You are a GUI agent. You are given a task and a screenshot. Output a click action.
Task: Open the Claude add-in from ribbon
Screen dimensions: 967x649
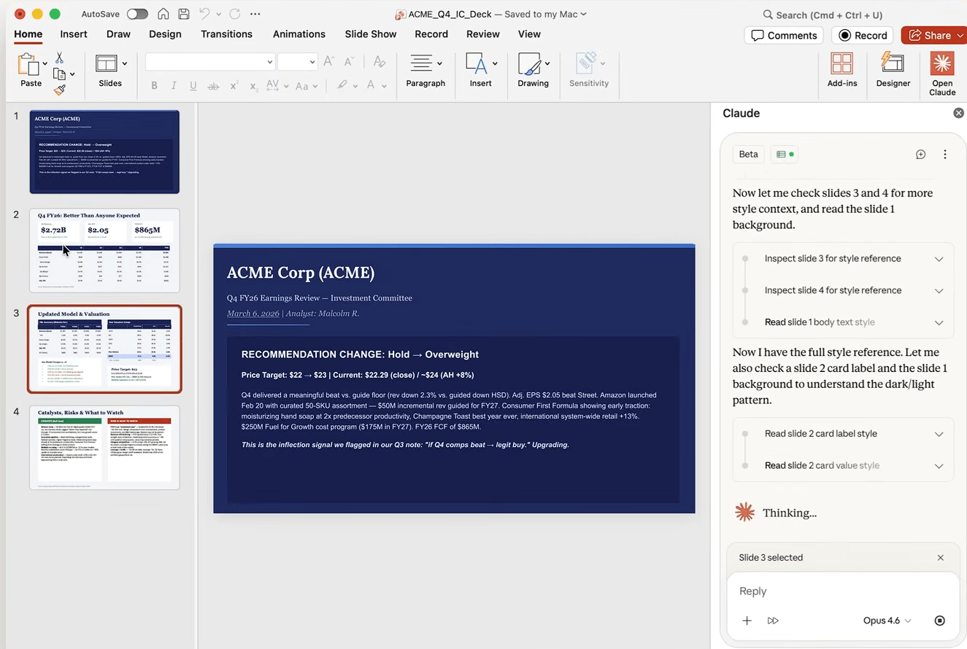(x=942, y=73)
